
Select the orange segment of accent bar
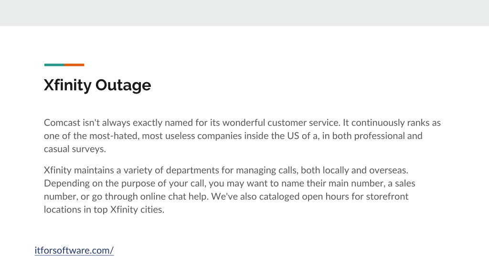[74, 65]
